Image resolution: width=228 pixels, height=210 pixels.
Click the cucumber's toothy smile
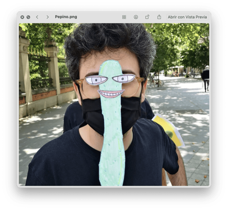click(x=111, y=93)
